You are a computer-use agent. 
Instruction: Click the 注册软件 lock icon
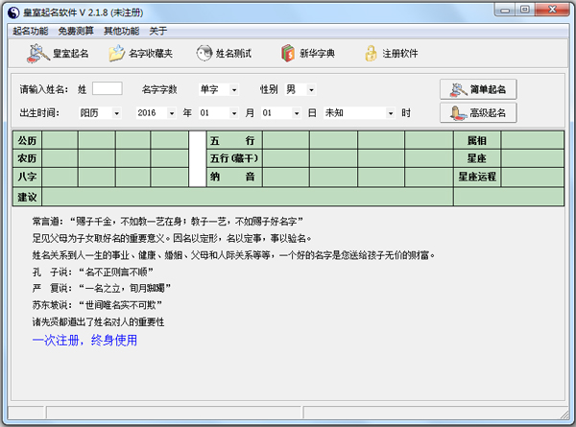coord(370,54)
